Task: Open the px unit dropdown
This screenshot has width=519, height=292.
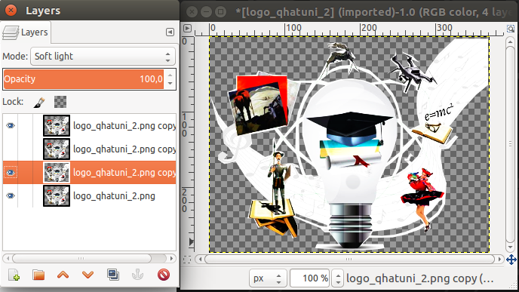Action: point(268,278)
